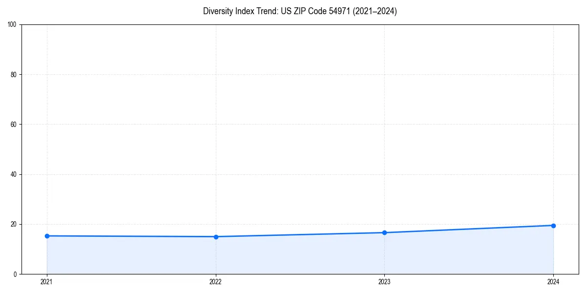
Task: Click the 2022 data point marker
Action: click(x=216, y=236)
